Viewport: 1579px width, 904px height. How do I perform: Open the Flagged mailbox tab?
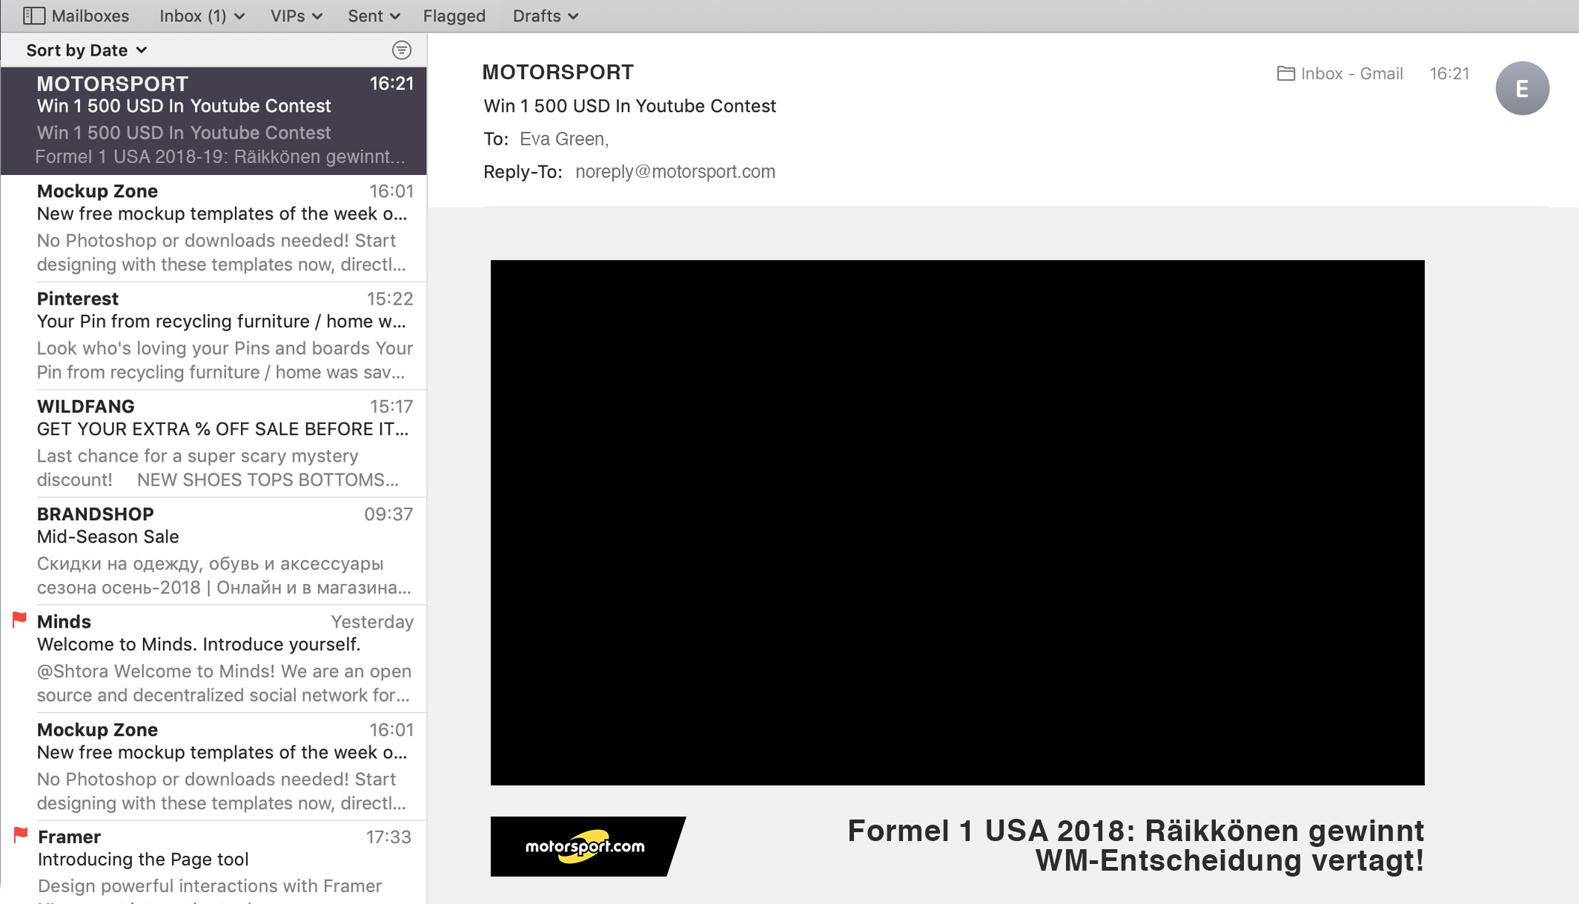(454, 16)
